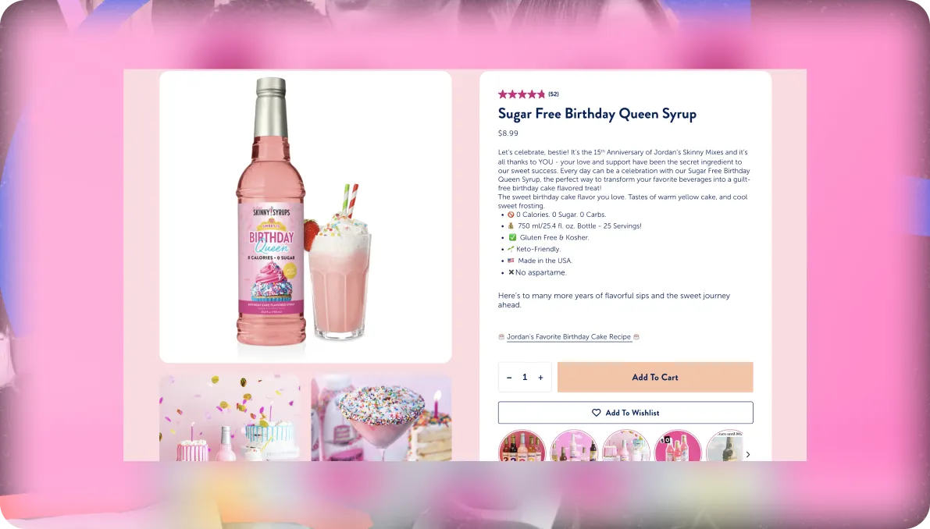Decrease quantity with the minus button
This screenshot has width=930, height=529.
click(509, 378)
